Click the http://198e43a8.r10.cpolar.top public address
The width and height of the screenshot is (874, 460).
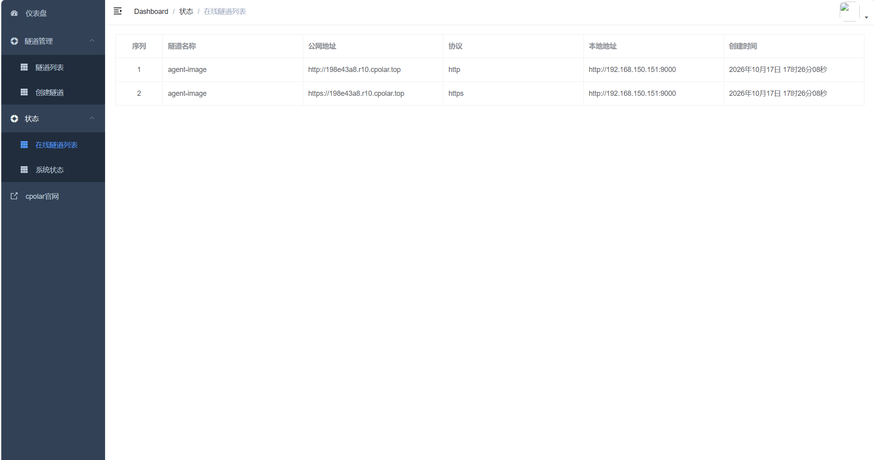(x=354, y=70)
